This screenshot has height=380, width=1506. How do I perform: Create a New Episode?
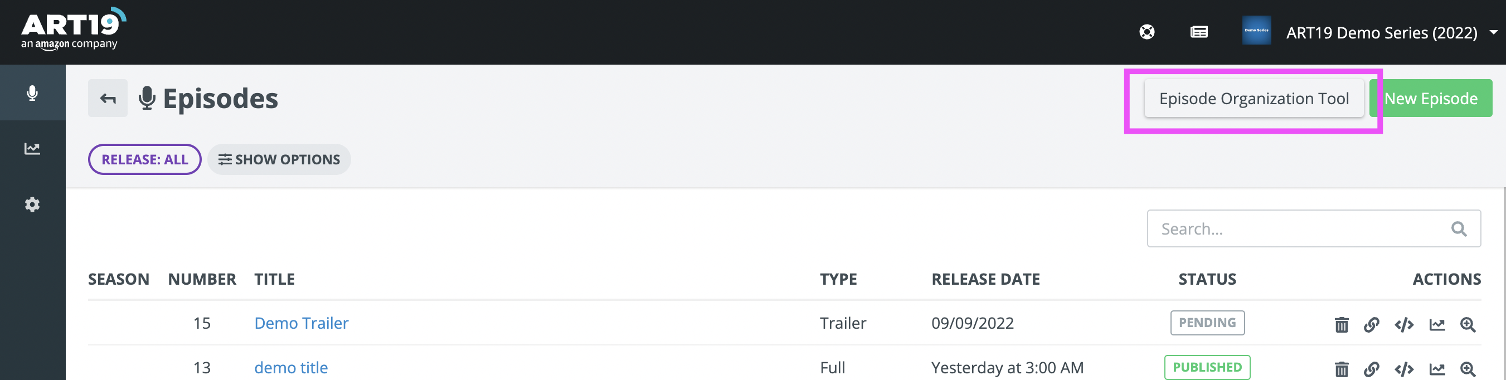[x=1431, y=99]
